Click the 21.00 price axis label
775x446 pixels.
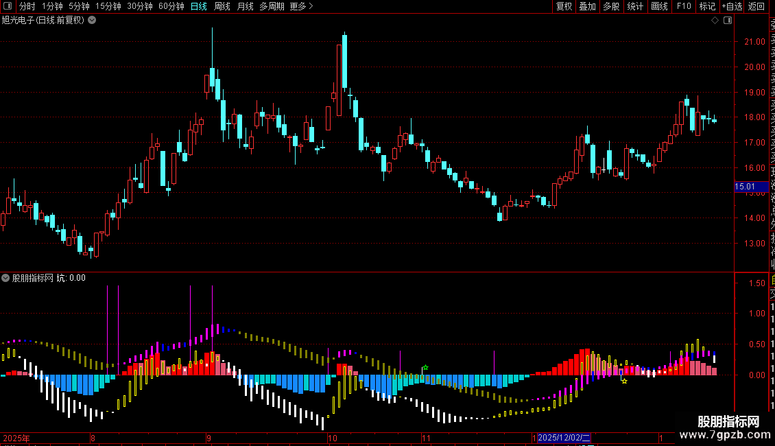[754, 42]
